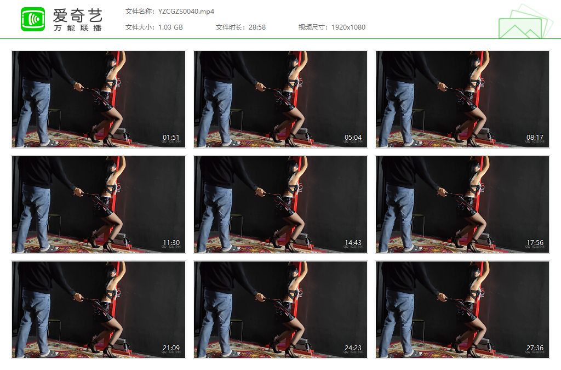This screenshot has height=370, width=561.
Task: Click the video dimensions 1920x1080 value
Action: [x=348, y=27]
